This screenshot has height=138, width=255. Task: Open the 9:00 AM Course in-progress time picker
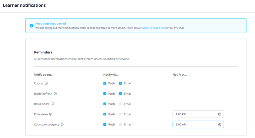(x=198, y=125)
